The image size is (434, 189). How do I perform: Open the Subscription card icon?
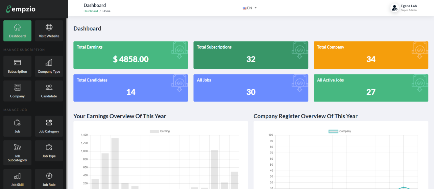coord(17,62)
